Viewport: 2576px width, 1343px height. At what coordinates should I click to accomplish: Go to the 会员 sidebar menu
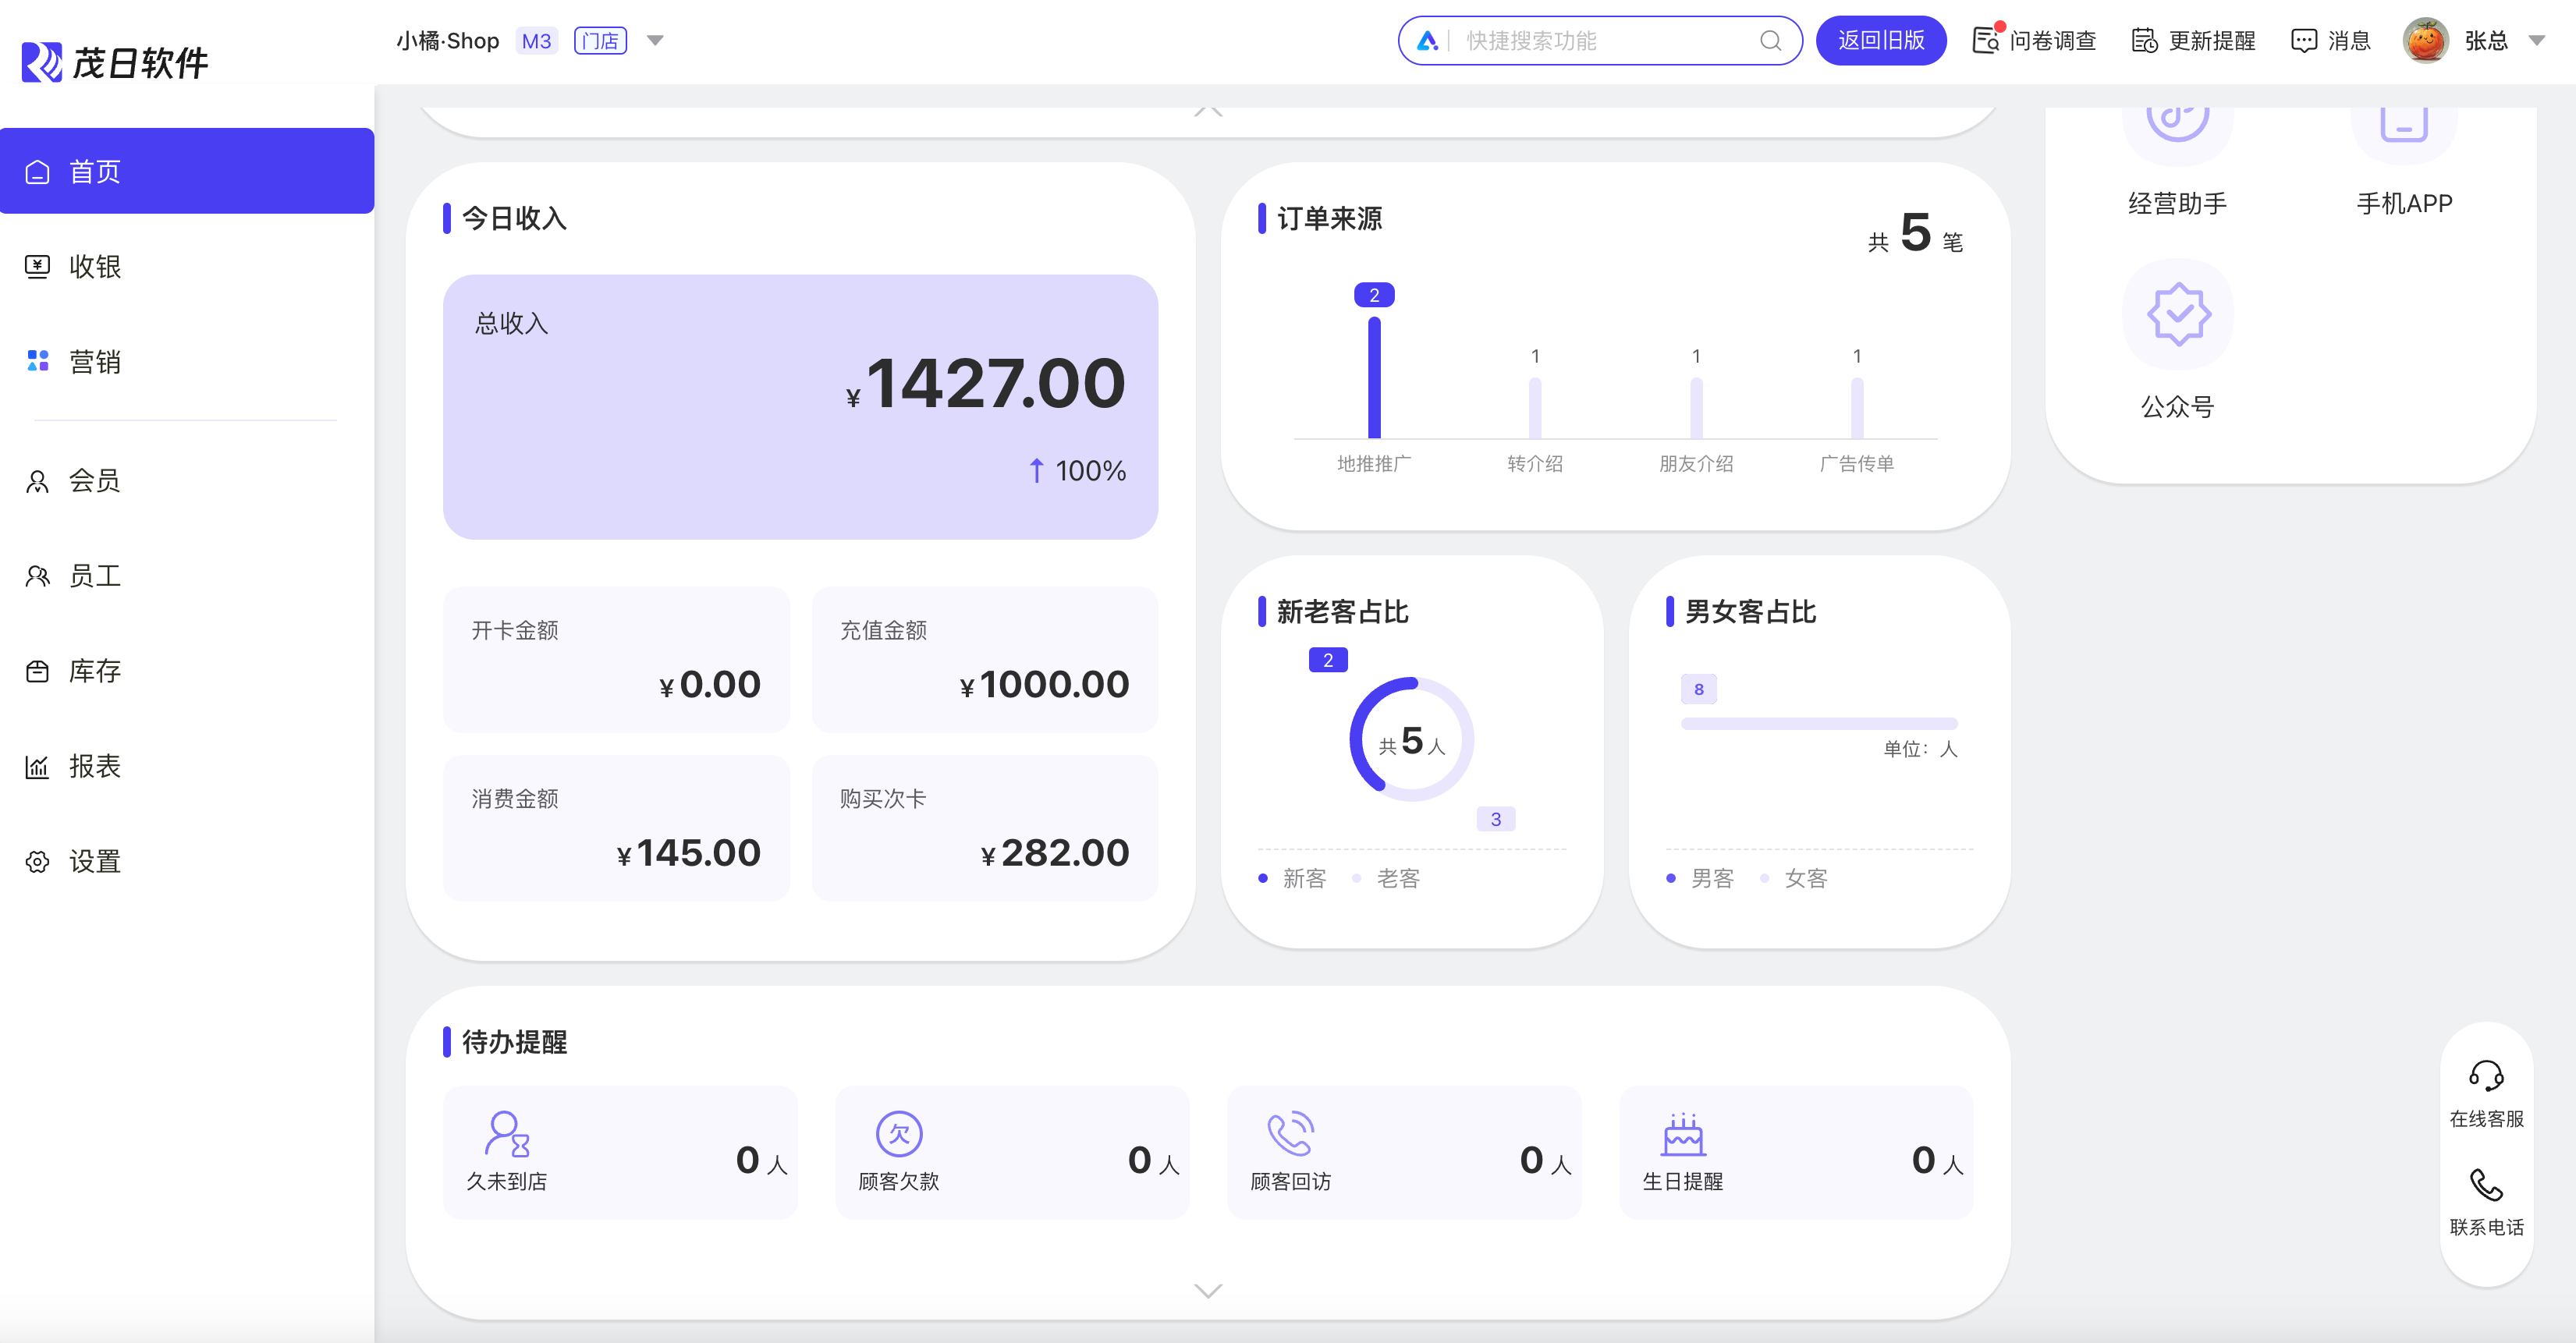[95, 481]
